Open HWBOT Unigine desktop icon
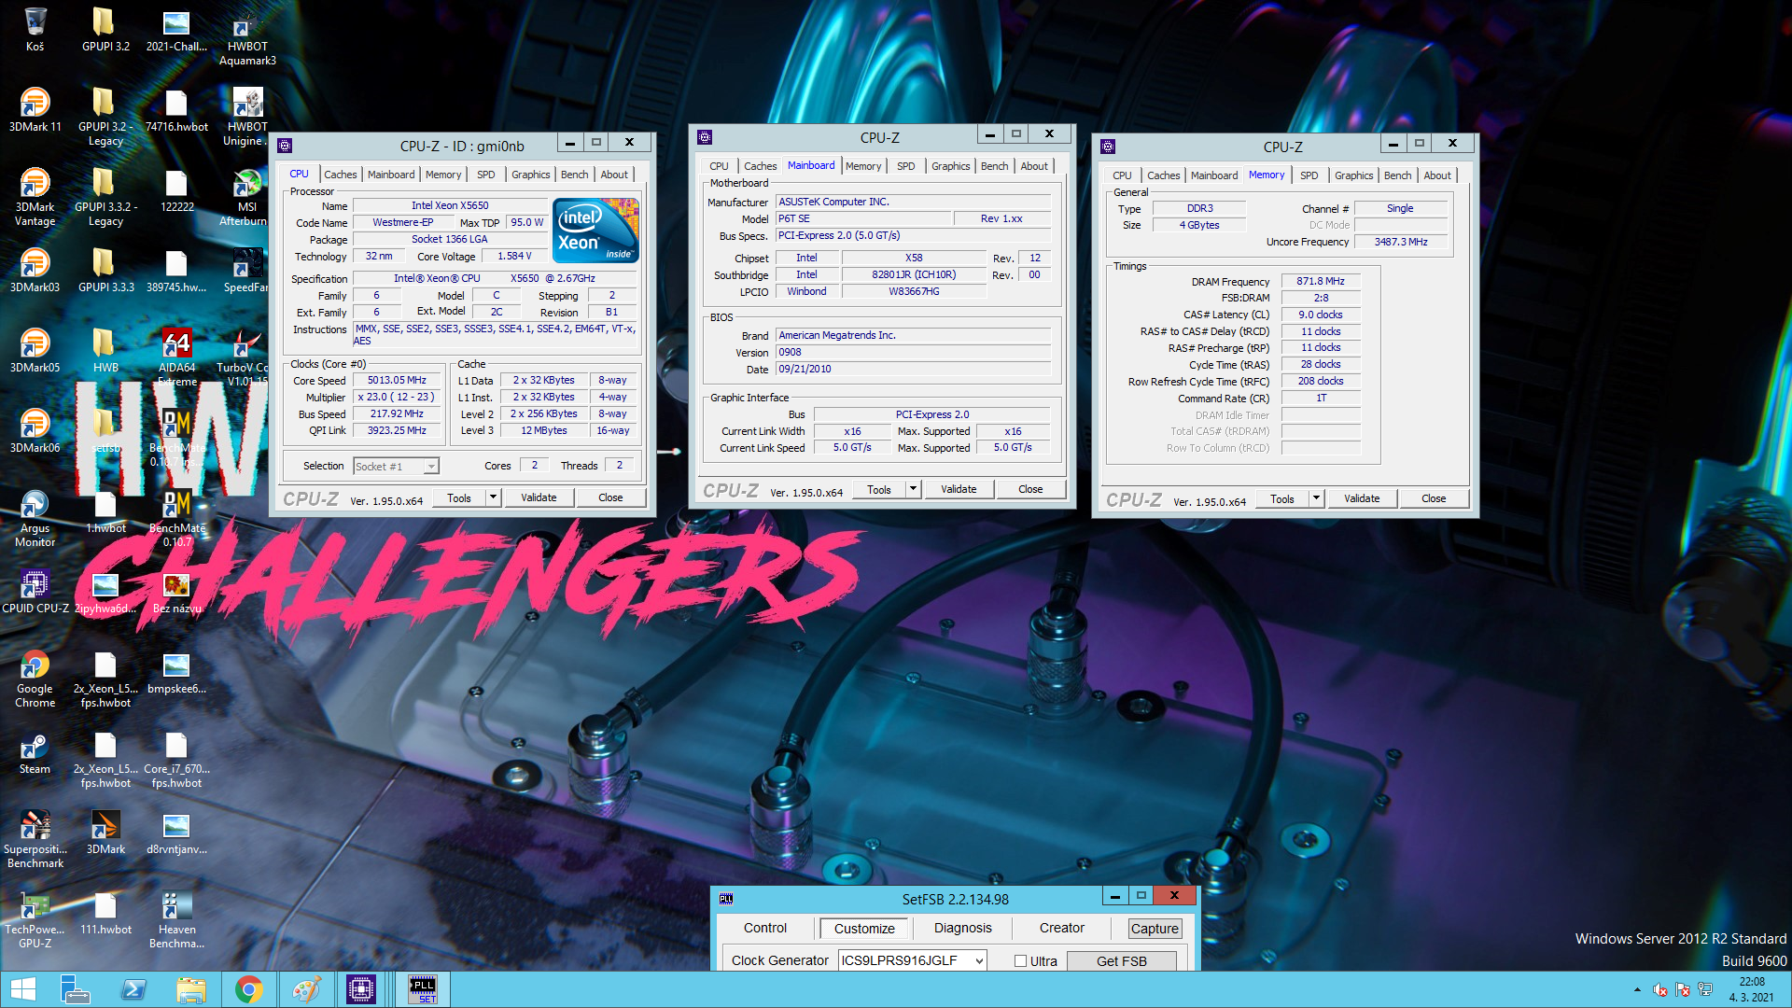Image resolution: width=1792 pixels, height=1008 pixels. pos(247,117)
